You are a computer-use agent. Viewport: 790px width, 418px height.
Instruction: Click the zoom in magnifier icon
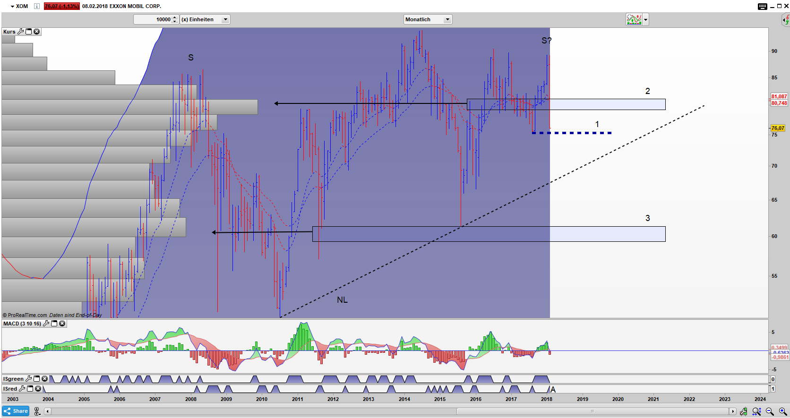point(783,411)
